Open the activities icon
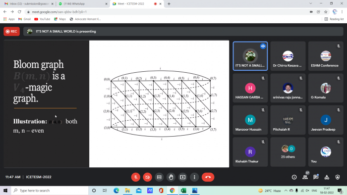 click(x=327, y=177)
